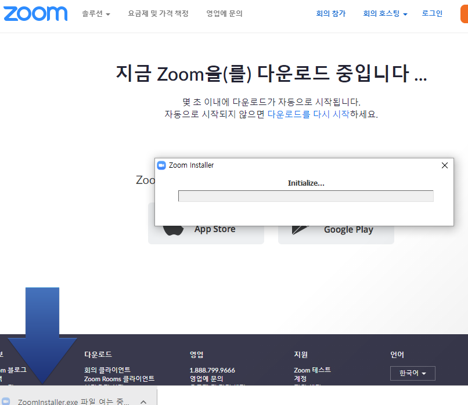
Task: Click the 다운로드 footer heading
Action: [x=98, y=355]
